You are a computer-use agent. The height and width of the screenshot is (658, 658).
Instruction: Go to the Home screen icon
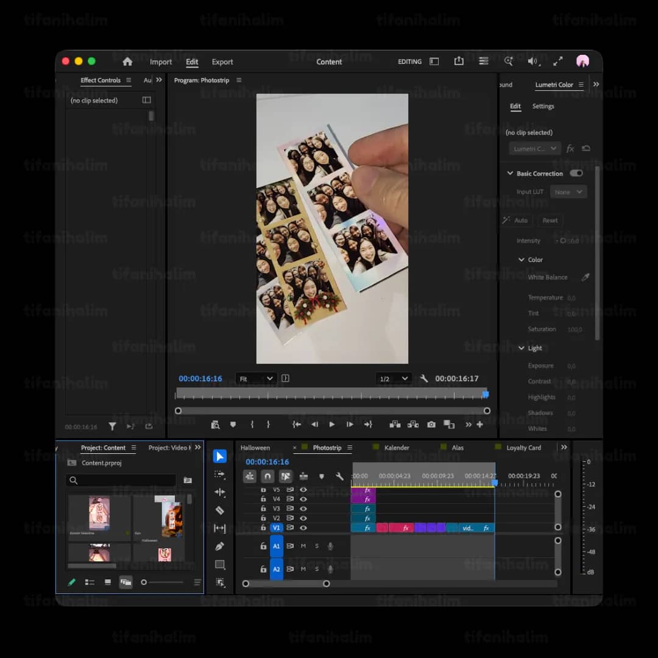point(127,62)
